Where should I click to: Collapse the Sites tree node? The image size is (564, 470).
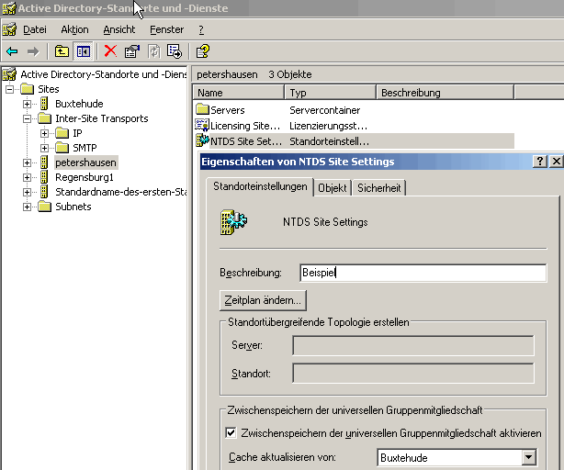pyautogui.click(x=10, y=89)
